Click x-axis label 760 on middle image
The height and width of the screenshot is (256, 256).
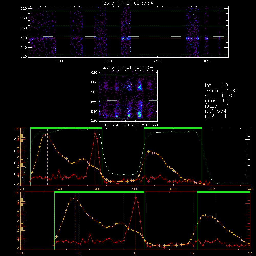click(106, 125)
